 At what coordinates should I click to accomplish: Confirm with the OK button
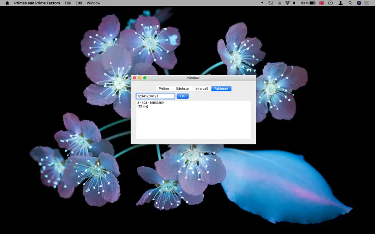tap(183, 96)
